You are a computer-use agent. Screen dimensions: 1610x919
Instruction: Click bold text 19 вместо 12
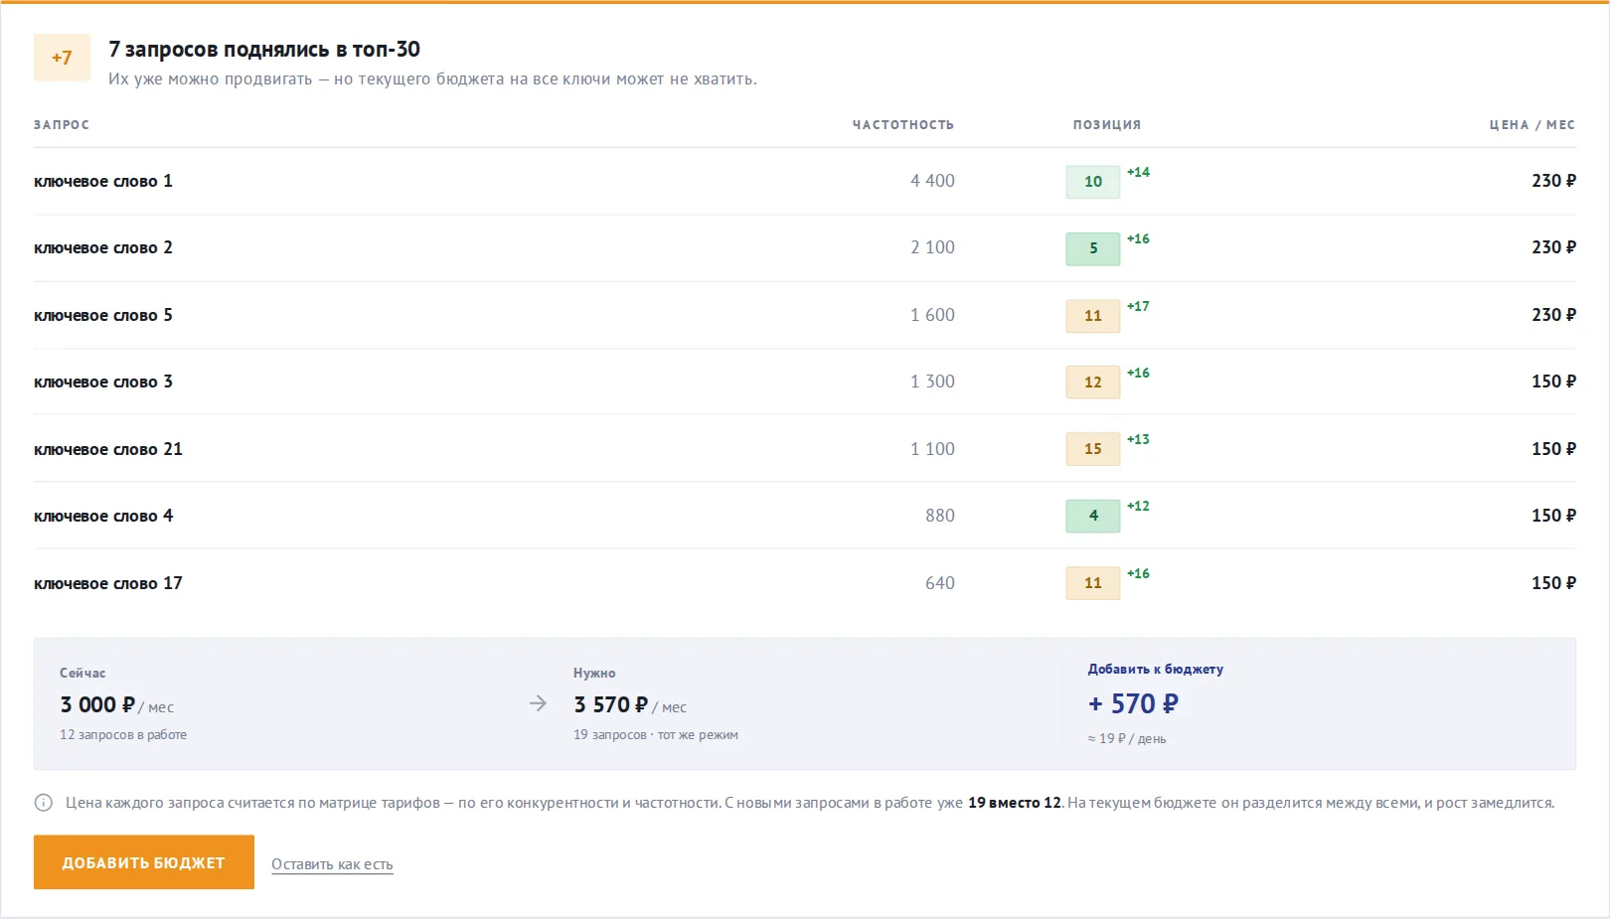[1015, 803]
